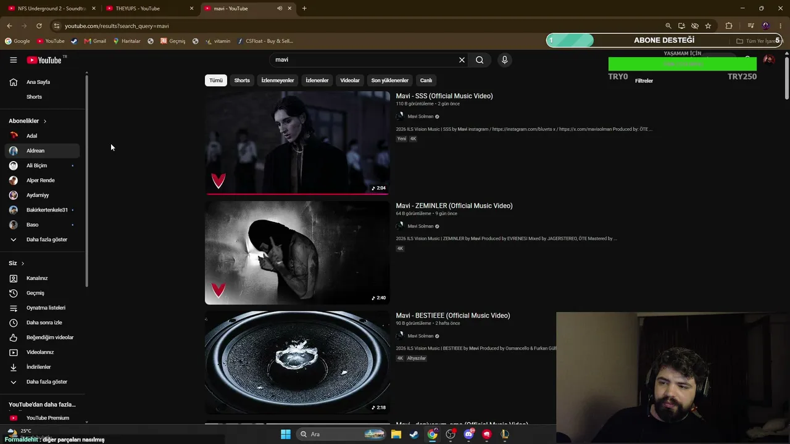Expand the Siz section chevron
The height and width of the screenshot is (444, 790).
pyautogui.click(x=23, y=263)
